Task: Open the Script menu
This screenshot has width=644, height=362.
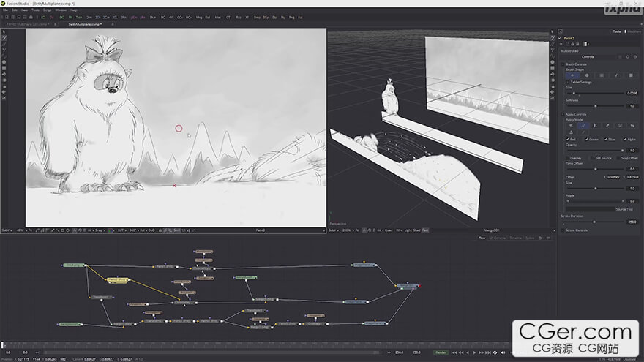Action: point(47,10)
